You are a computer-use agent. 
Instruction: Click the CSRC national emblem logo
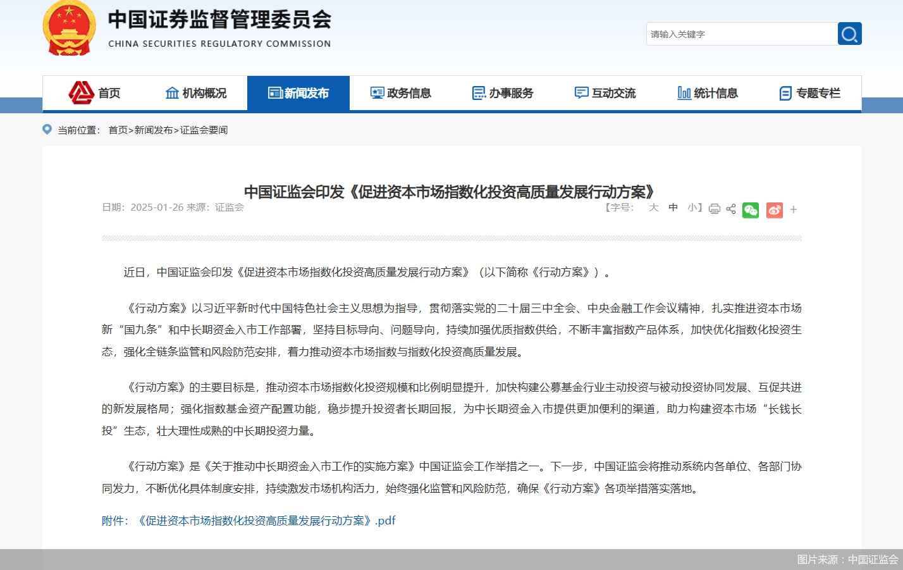[x=70, y=28]
